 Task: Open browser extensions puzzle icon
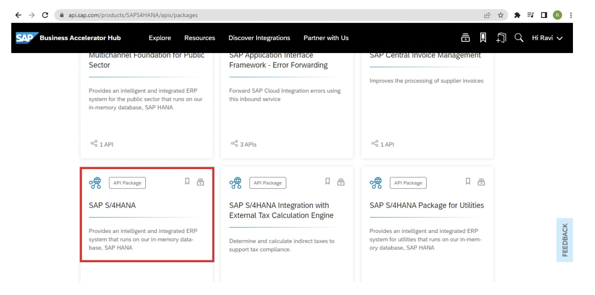click(x=517, y=15)
